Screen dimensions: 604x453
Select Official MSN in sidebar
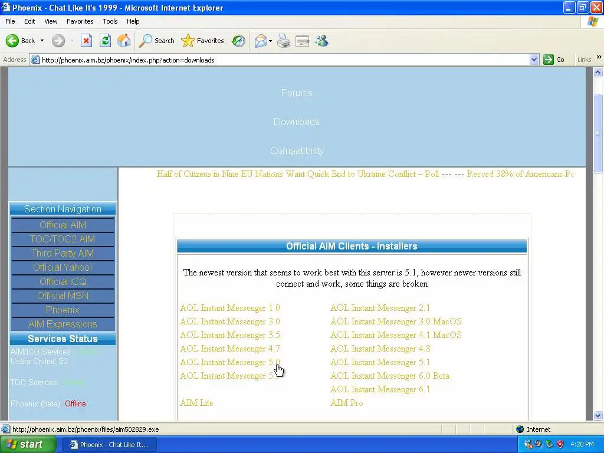[x=63, y=296]
